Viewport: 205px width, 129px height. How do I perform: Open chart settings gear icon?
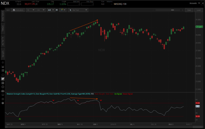point(57,10)
